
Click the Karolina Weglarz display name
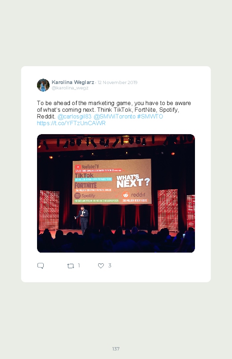pos(73,82)
